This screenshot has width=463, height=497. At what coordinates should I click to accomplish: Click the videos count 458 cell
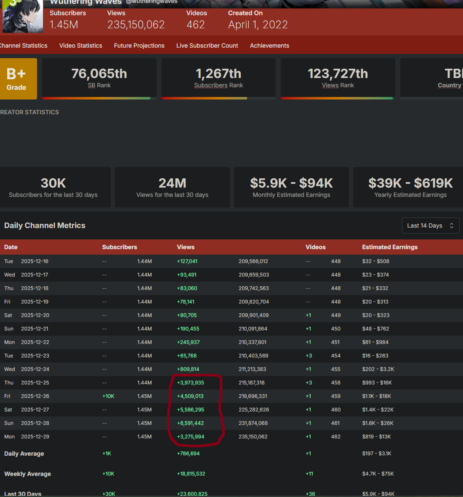(x=336, y=383)
